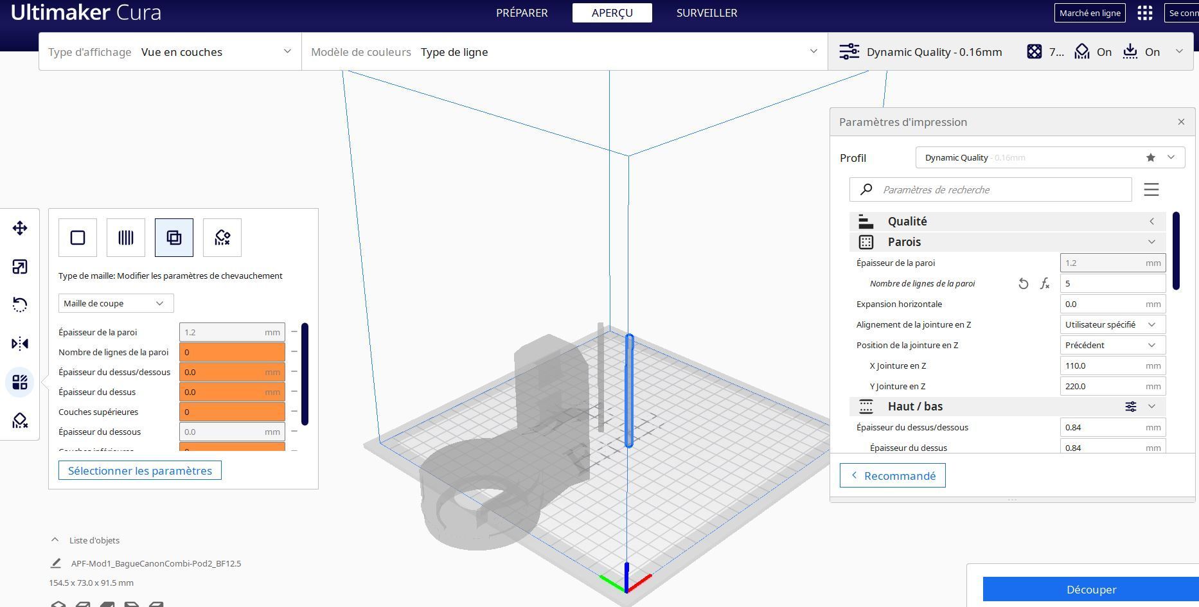
Task: Click the print settings panel scrollbar
Action: (x=1177, y=251)
